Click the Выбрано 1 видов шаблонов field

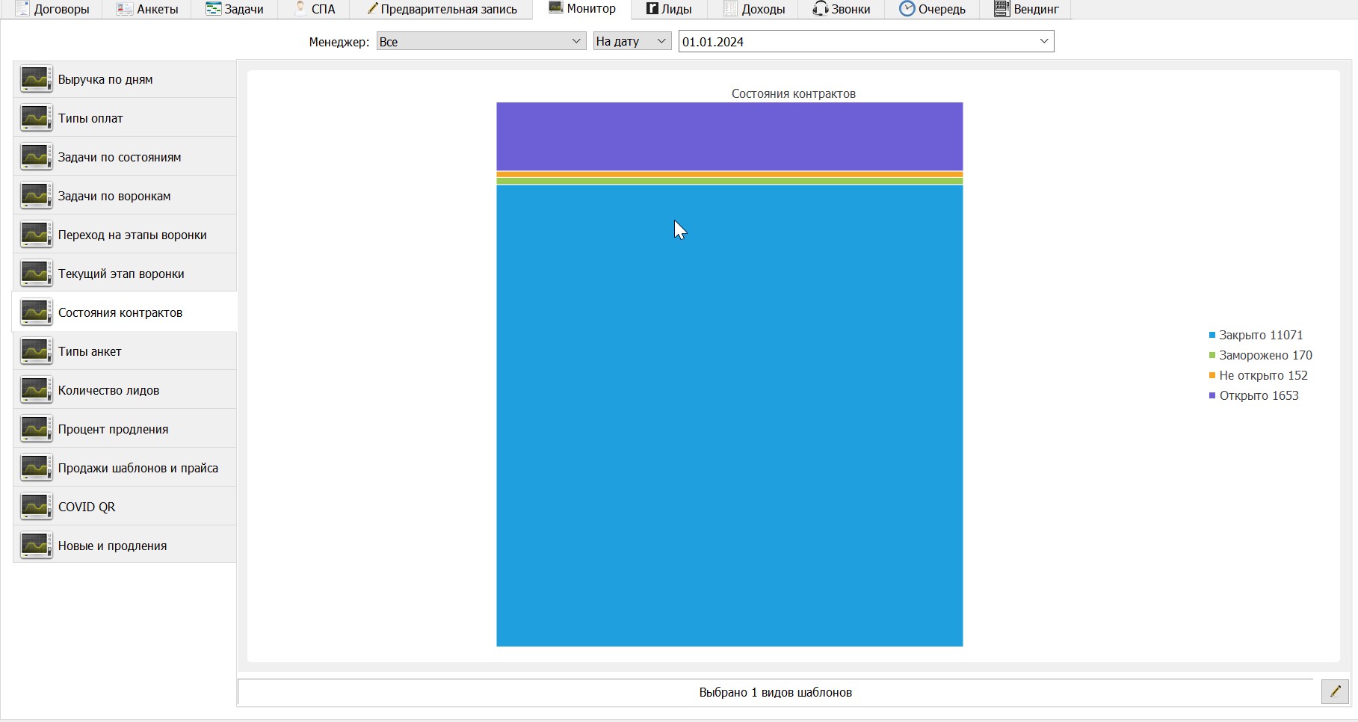pyautogui.click(x=775, y=692)
